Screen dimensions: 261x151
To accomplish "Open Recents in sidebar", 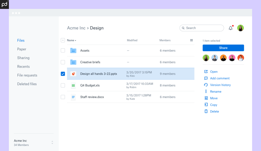I will 23,66.
